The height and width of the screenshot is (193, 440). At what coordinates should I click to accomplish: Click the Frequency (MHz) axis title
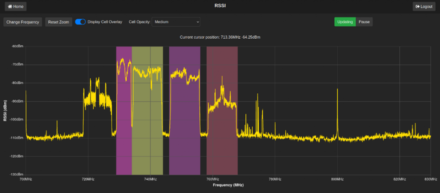228,185
